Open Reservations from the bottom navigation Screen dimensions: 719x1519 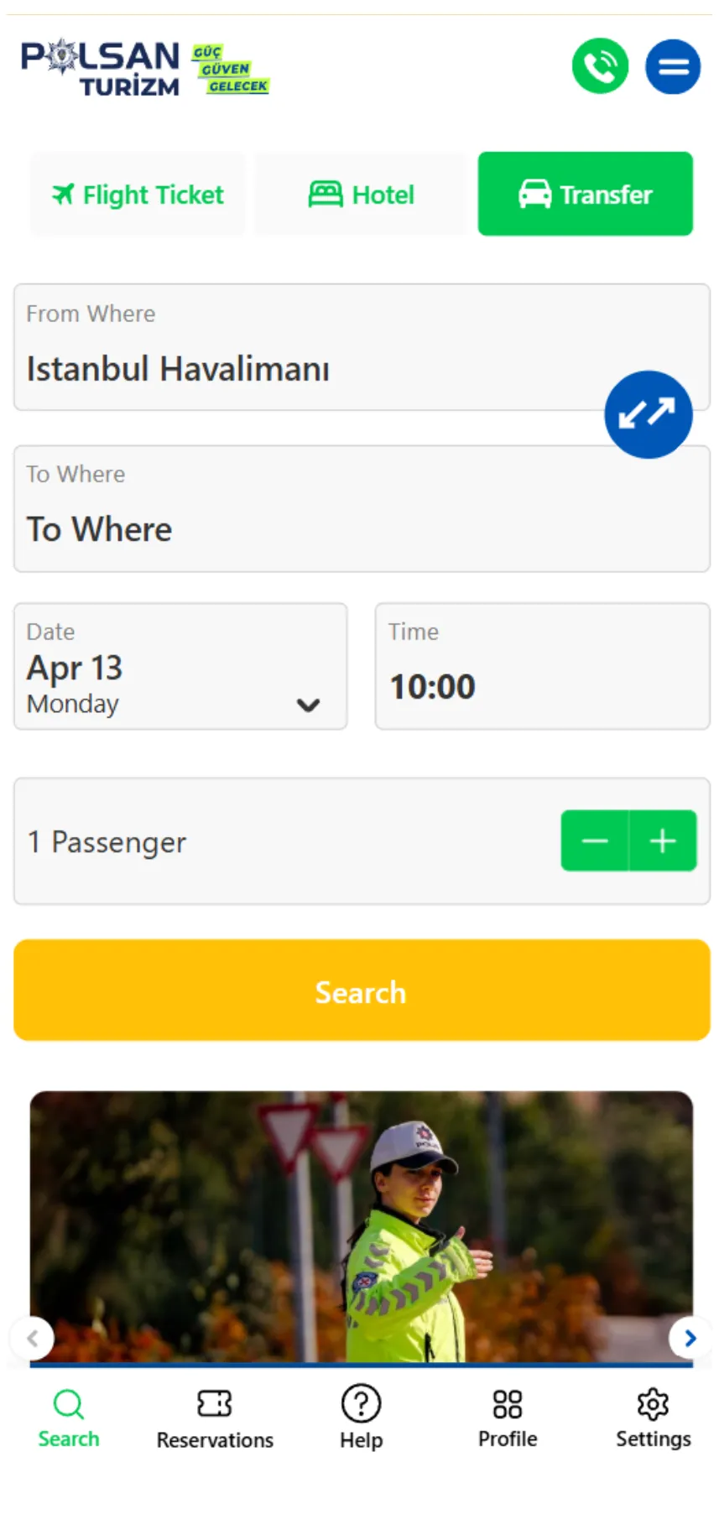215,1418
